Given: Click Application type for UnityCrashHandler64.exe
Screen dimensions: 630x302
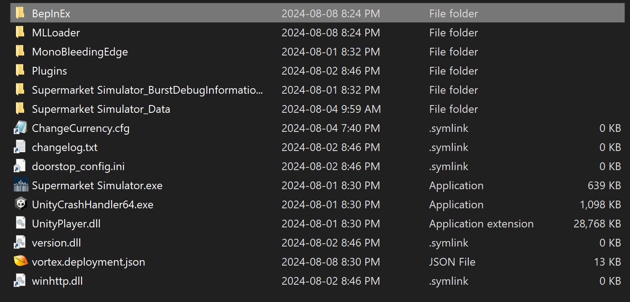Looking at the screenshot, I should 456,205.
